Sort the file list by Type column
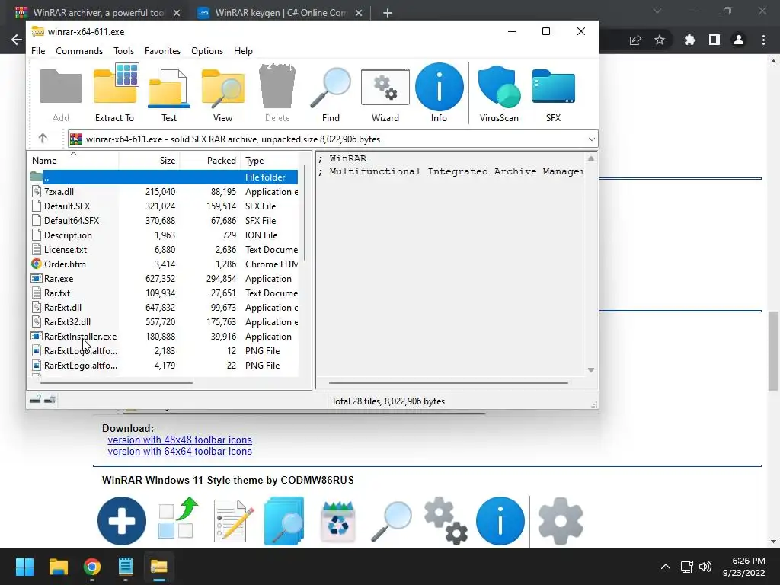This screenshot has height=585, width=780. pos(270,160)
